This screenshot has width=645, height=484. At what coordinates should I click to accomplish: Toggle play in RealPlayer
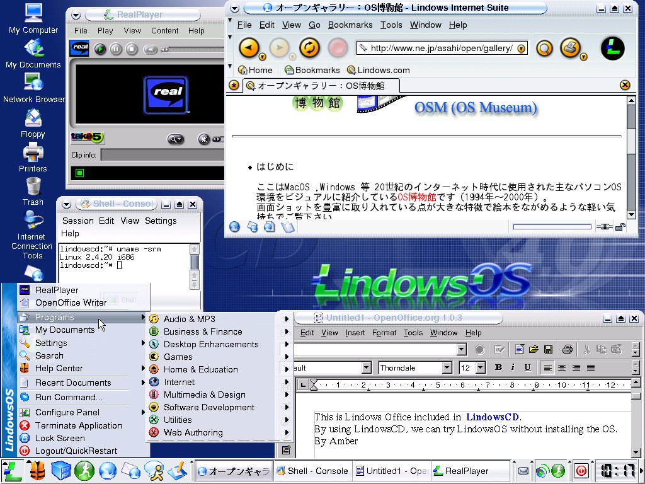(100, 49)
